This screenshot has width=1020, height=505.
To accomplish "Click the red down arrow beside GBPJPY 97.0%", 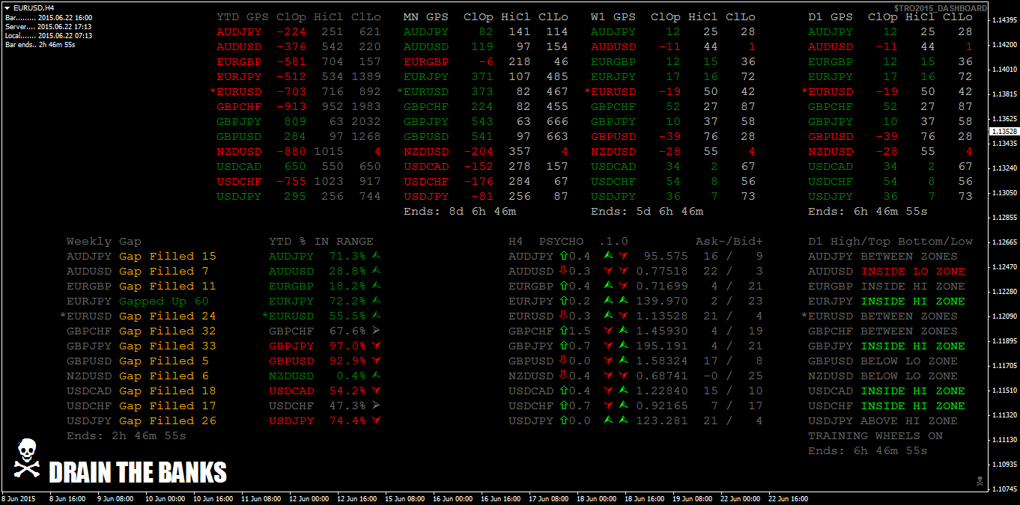I will (376, 346).
